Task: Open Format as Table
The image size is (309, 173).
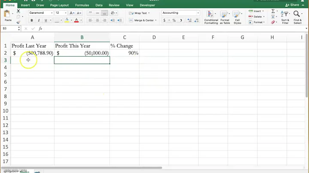Action: [x=225, y=17]
